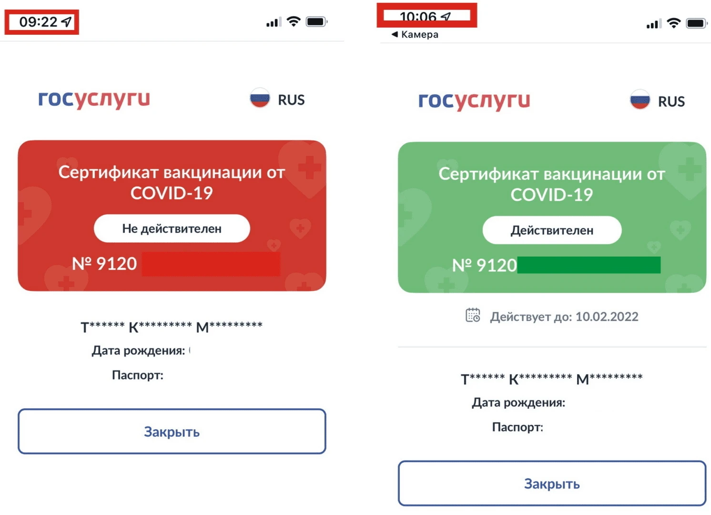
Task: Open the RUS language selector on the left screen
Action: point(291,99)
